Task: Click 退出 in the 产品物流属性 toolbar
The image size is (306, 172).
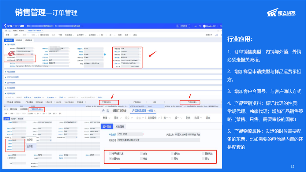Action: (x=208, y=118)
